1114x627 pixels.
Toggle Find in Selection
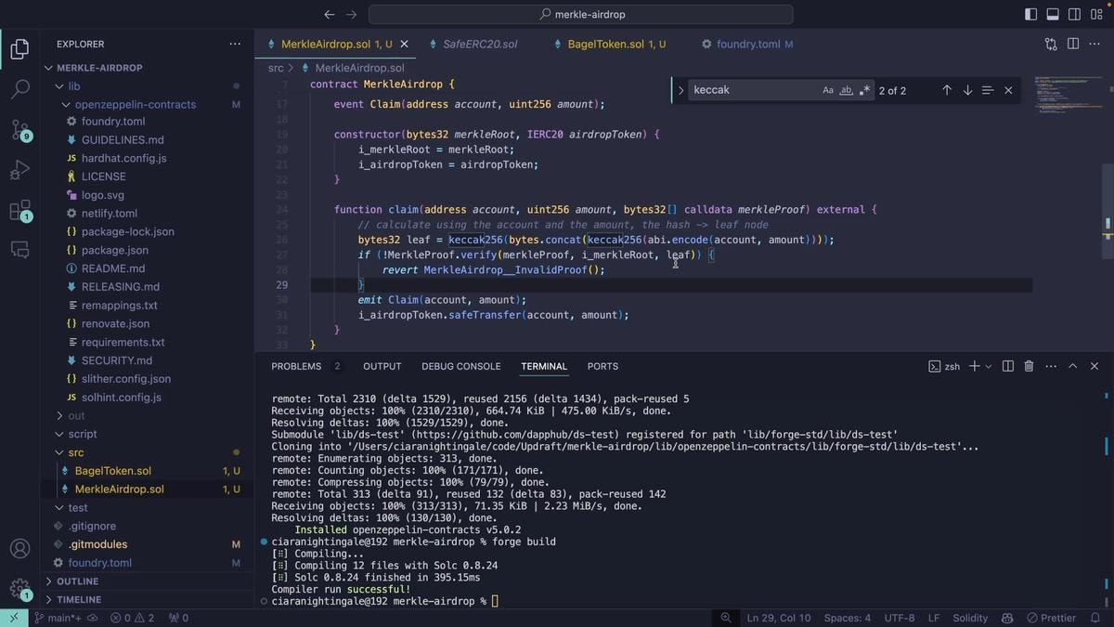988,90
